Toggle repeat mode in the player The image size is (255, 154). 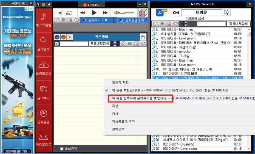point(69,13)
